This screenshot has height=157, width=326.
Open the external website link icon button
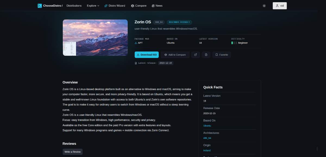196,55
